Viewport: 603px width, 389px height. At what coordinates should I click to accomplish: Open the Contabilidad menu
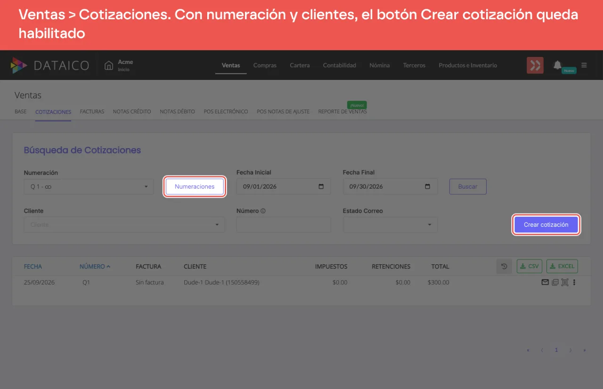(x=340, y=65)
